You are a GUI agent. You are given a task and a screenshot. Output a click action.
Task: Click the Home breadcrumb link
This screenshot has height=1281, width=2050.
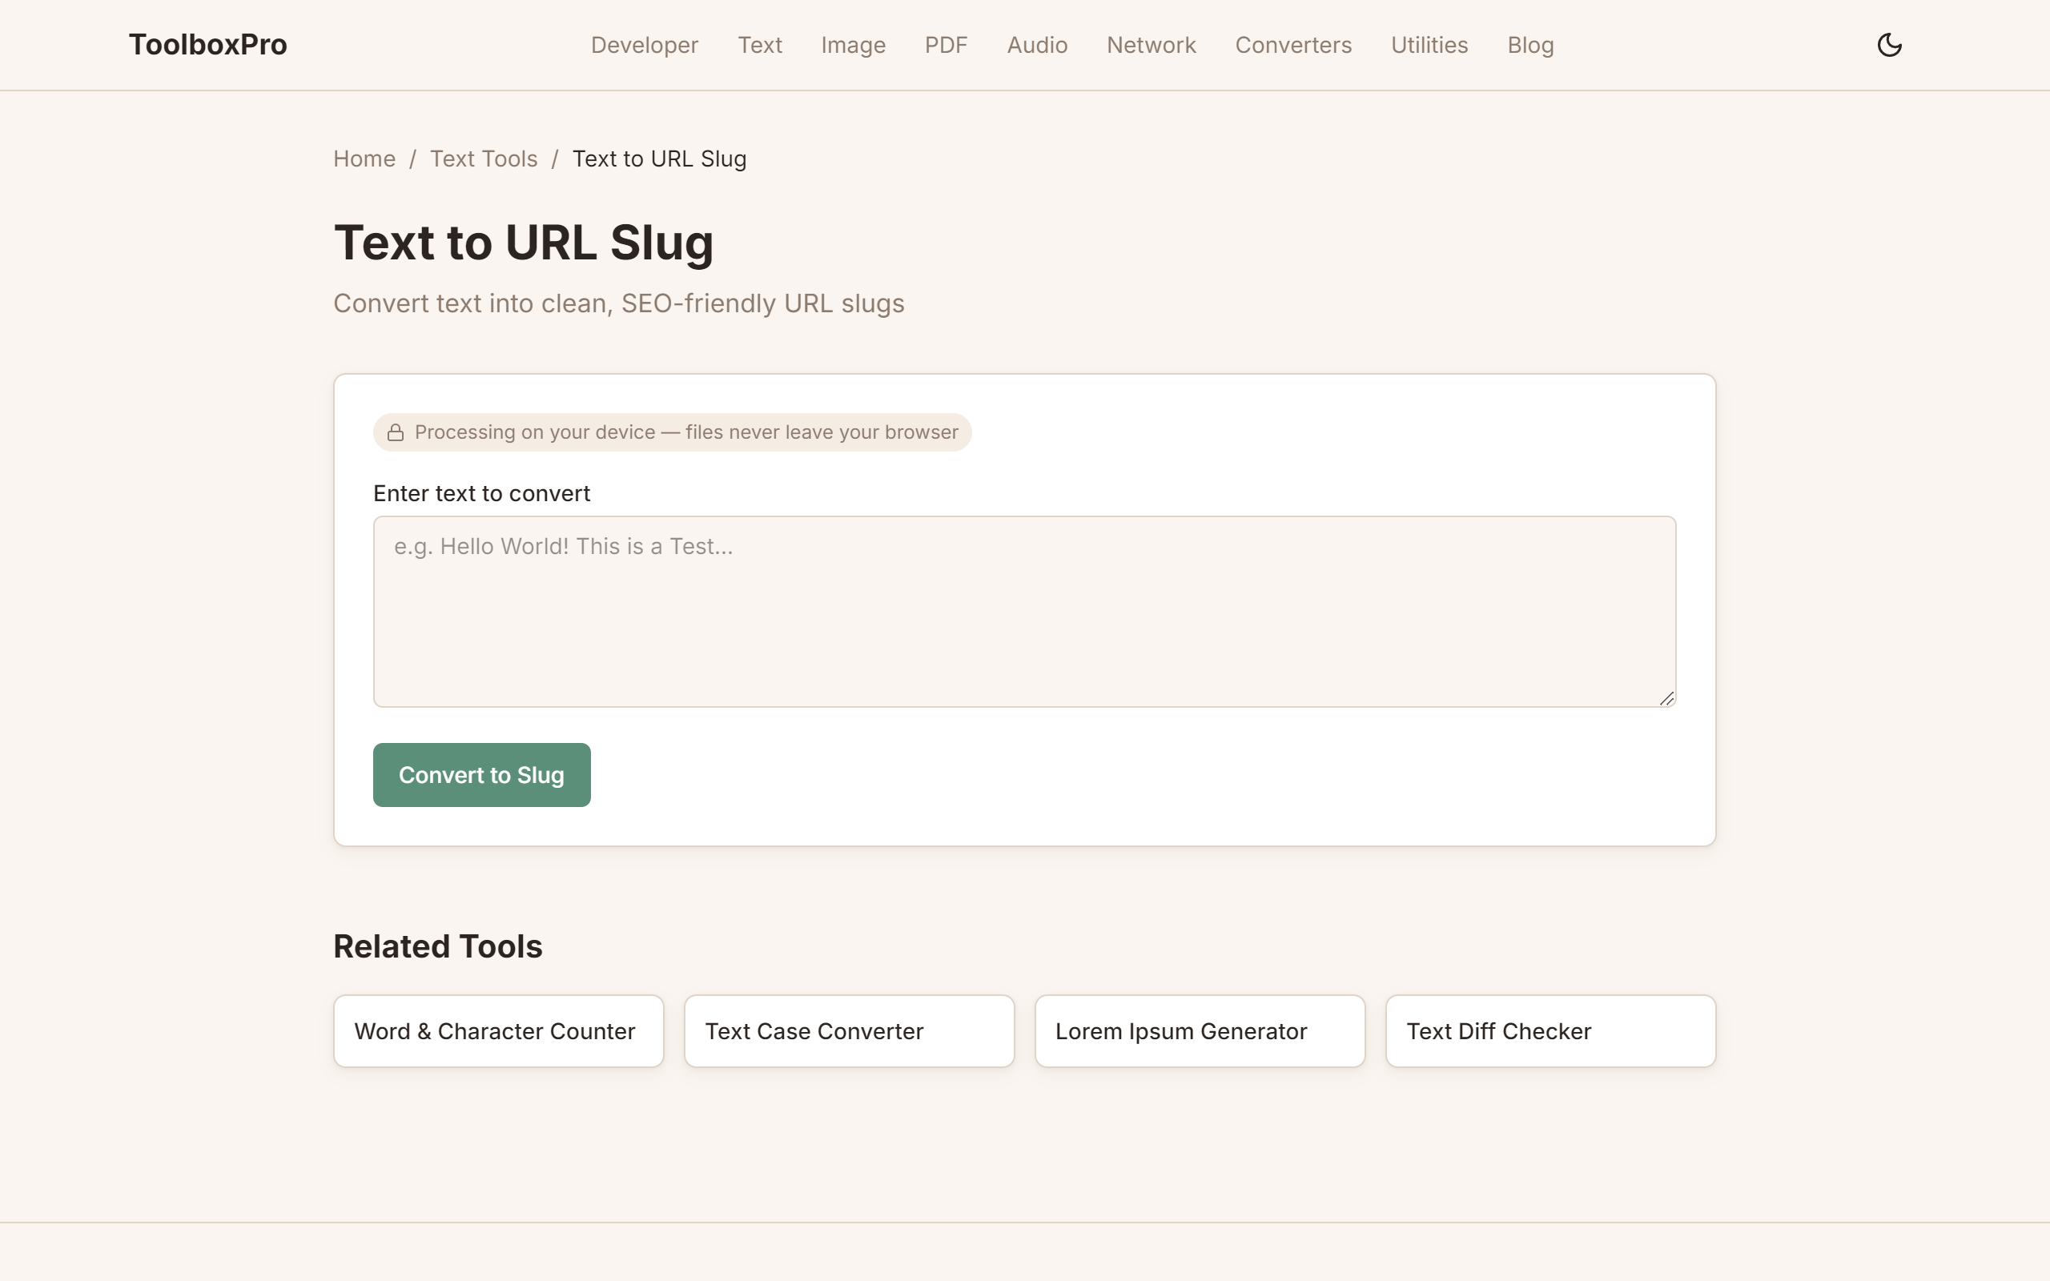[364, 159]
